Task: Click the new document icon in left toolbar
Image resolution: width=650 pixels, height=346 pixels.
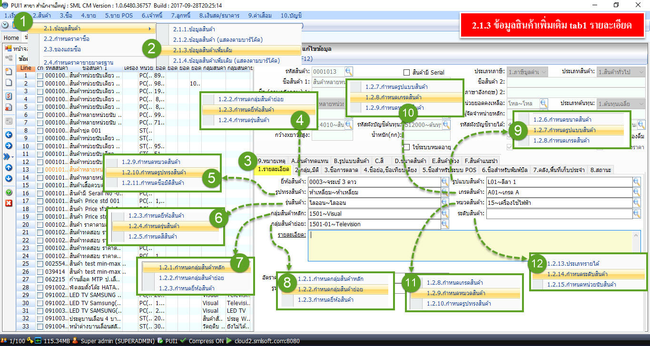Action: coord(9,71)
